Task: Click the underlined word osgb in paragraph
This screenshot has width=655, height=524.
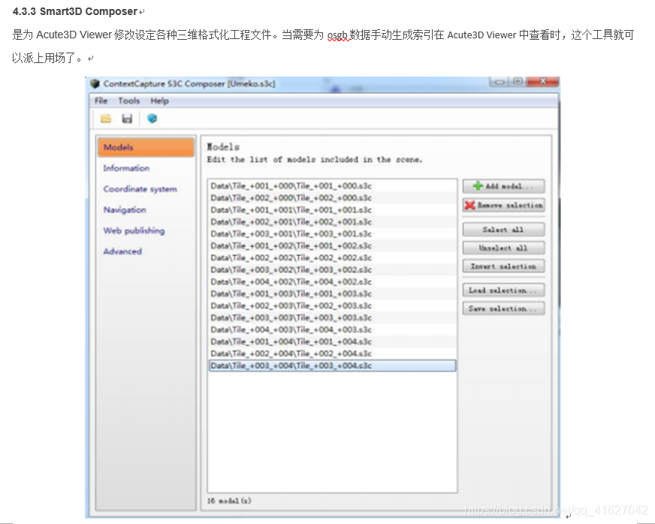Action: click(337, 35)
